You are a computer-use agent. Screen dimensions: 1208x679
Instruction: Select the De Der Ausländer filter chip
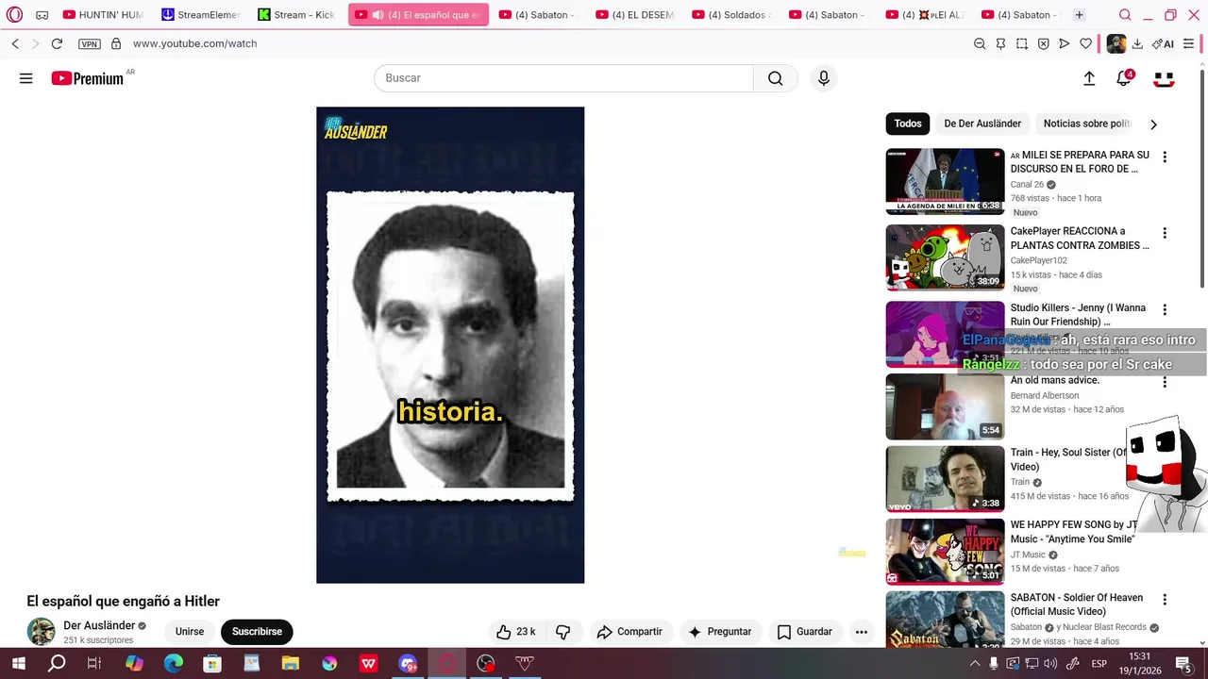coord(982,124)
